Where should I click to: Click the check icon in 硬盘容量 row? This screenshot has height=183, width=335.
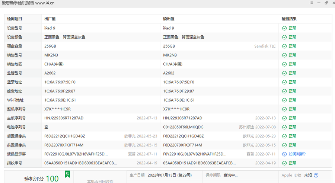(284, 46)
